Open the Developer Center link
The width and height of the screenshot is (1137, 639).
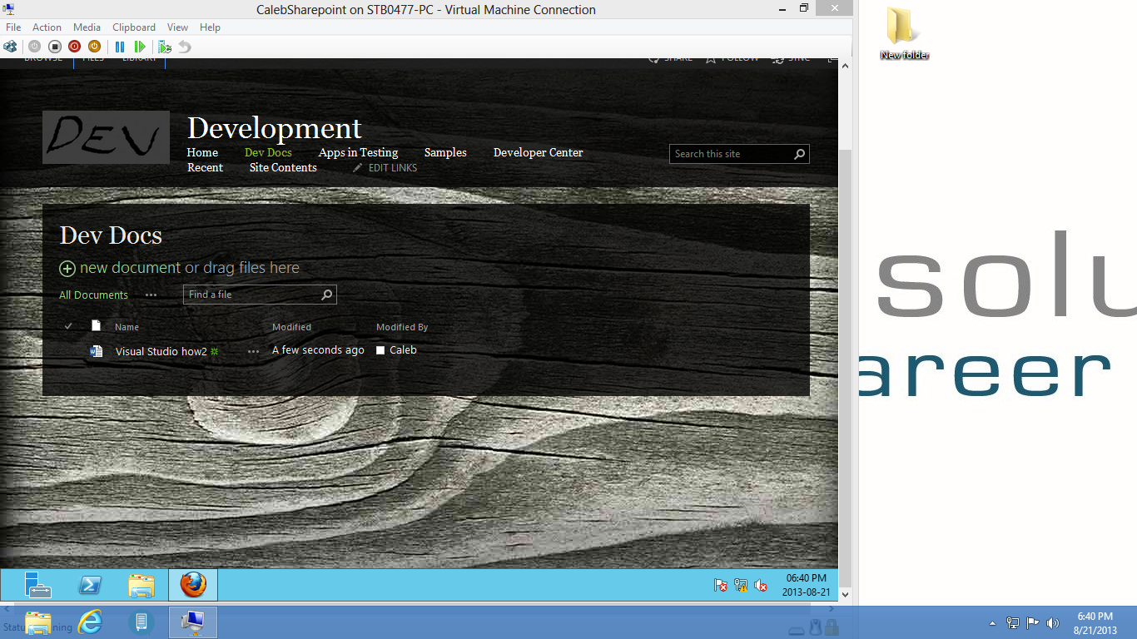click(x=538, y=152)
